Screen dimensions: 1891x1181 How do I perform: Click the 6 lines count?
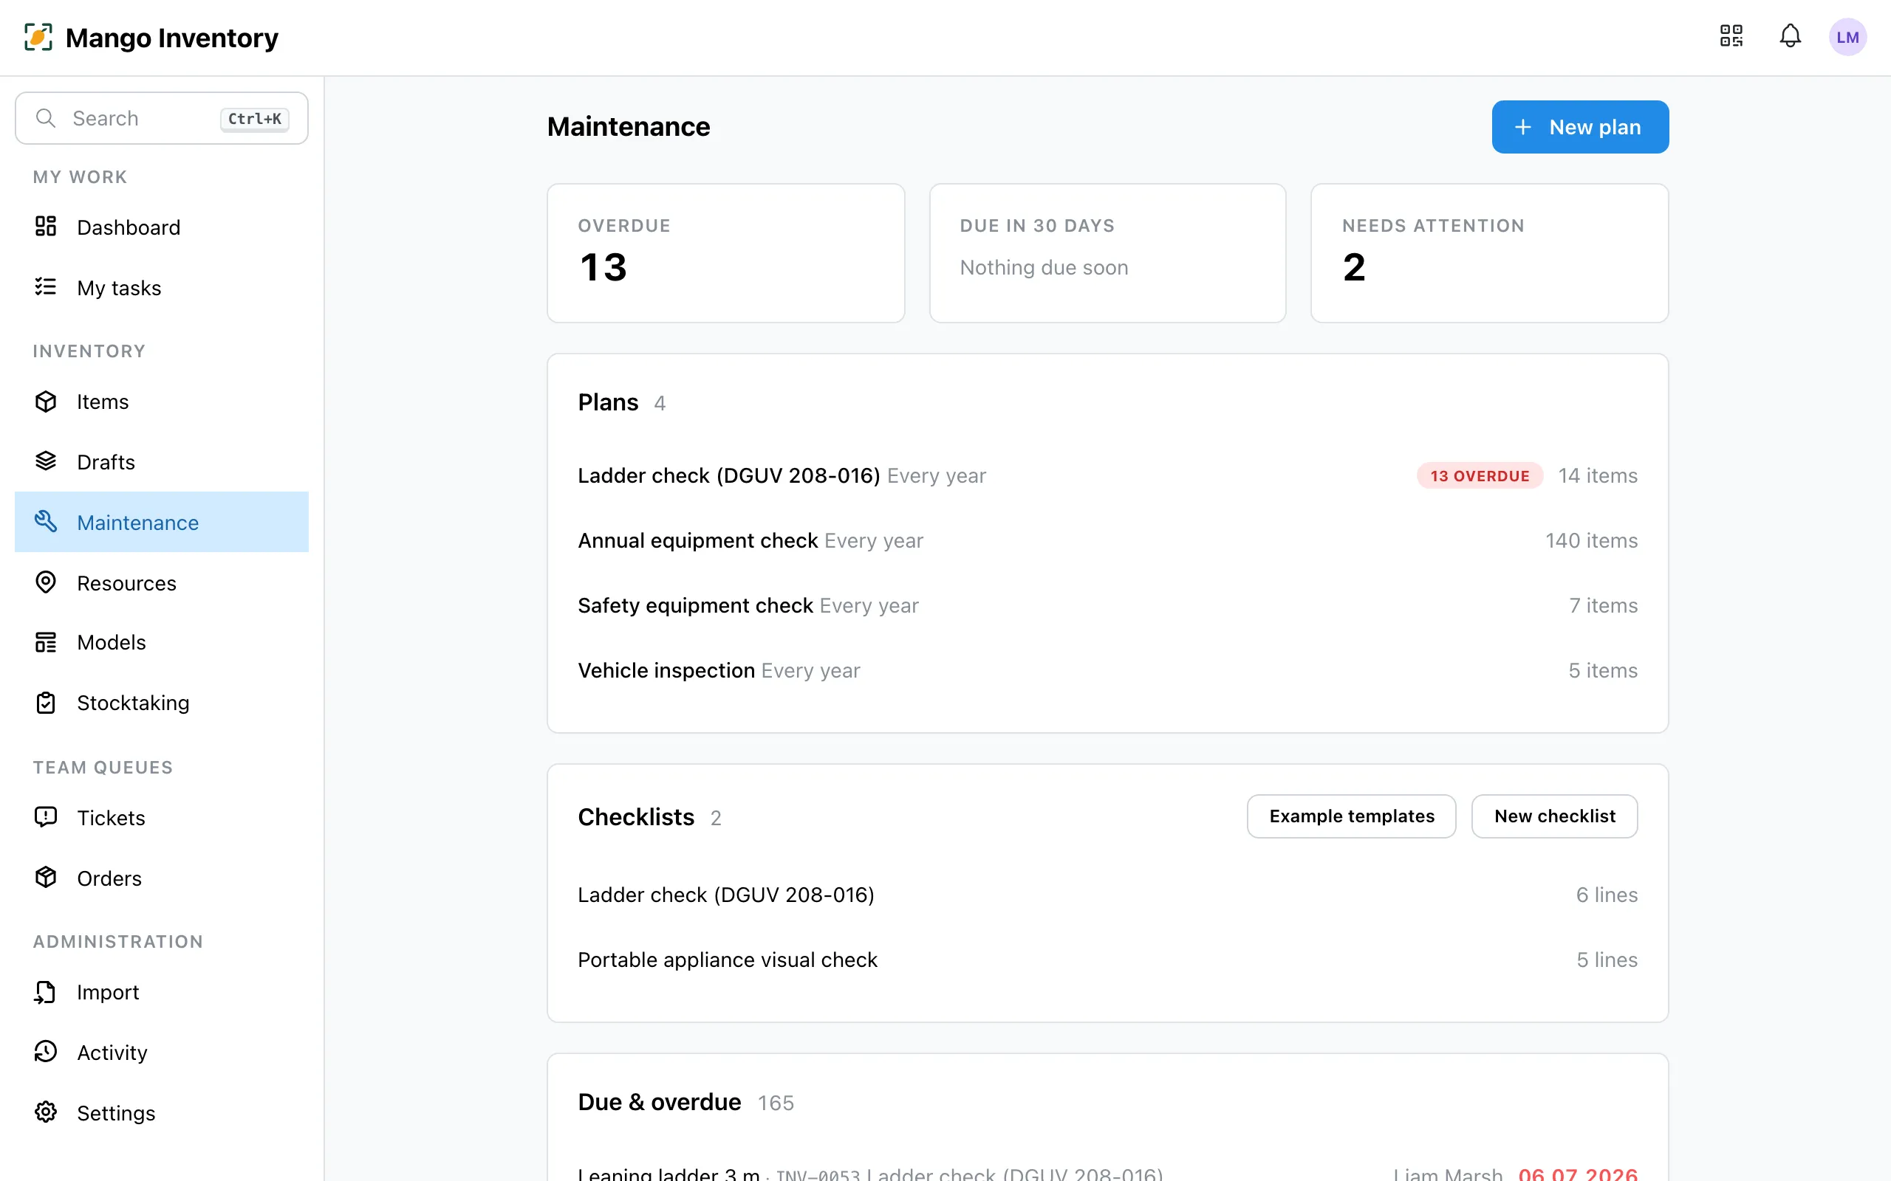click(1607, 895)
